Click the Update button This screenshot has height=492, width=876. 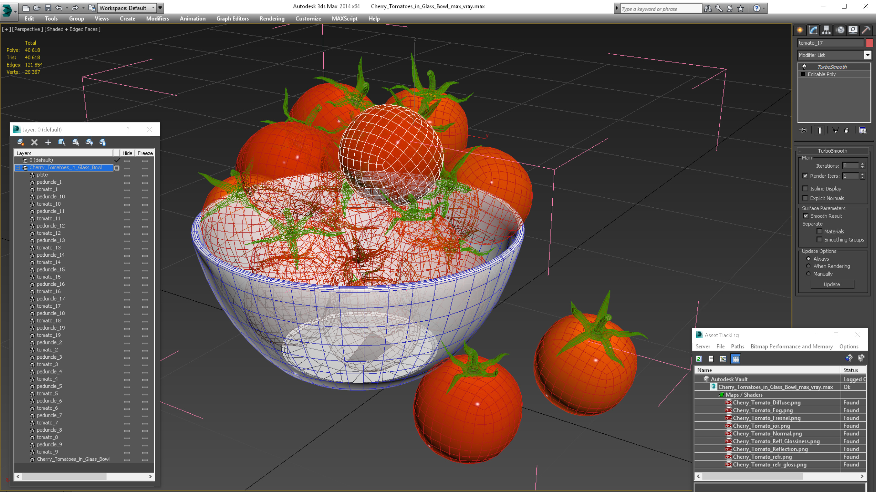pos(832,285)
